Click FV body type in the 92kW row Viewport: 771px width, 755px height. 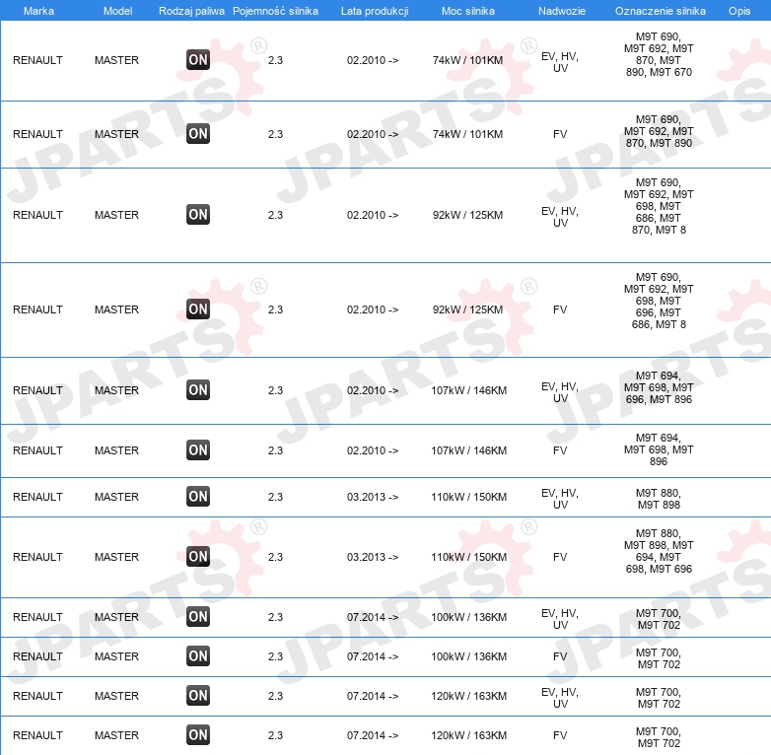pos(560,309)
